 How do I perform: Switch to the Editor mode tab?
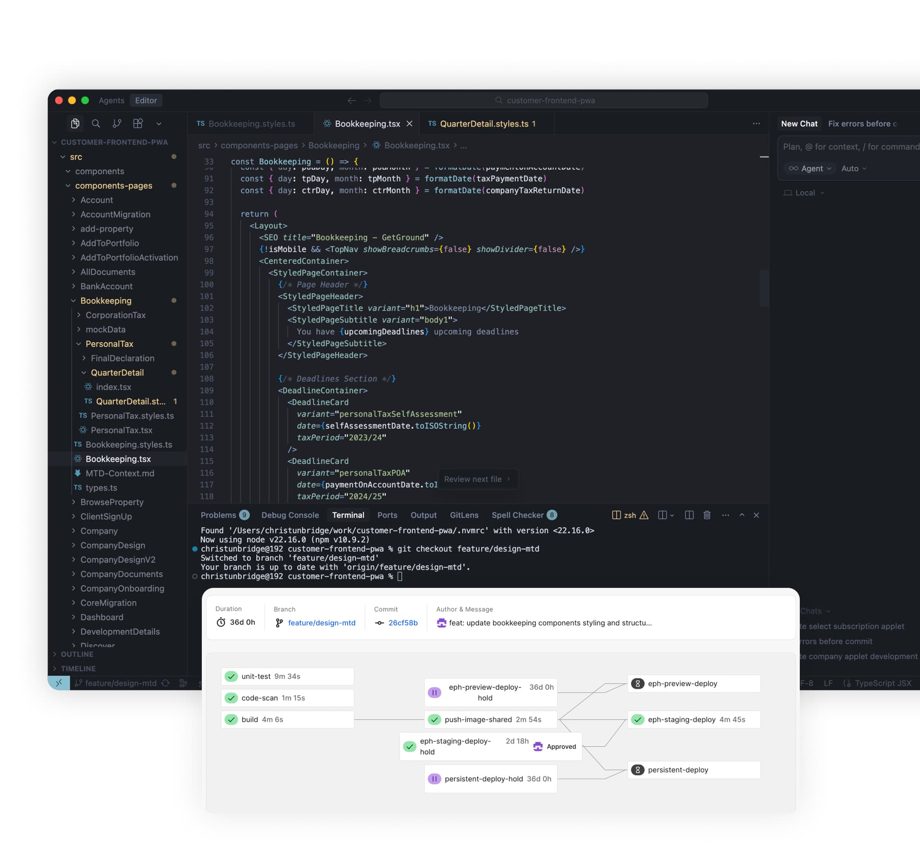point(146,100)
